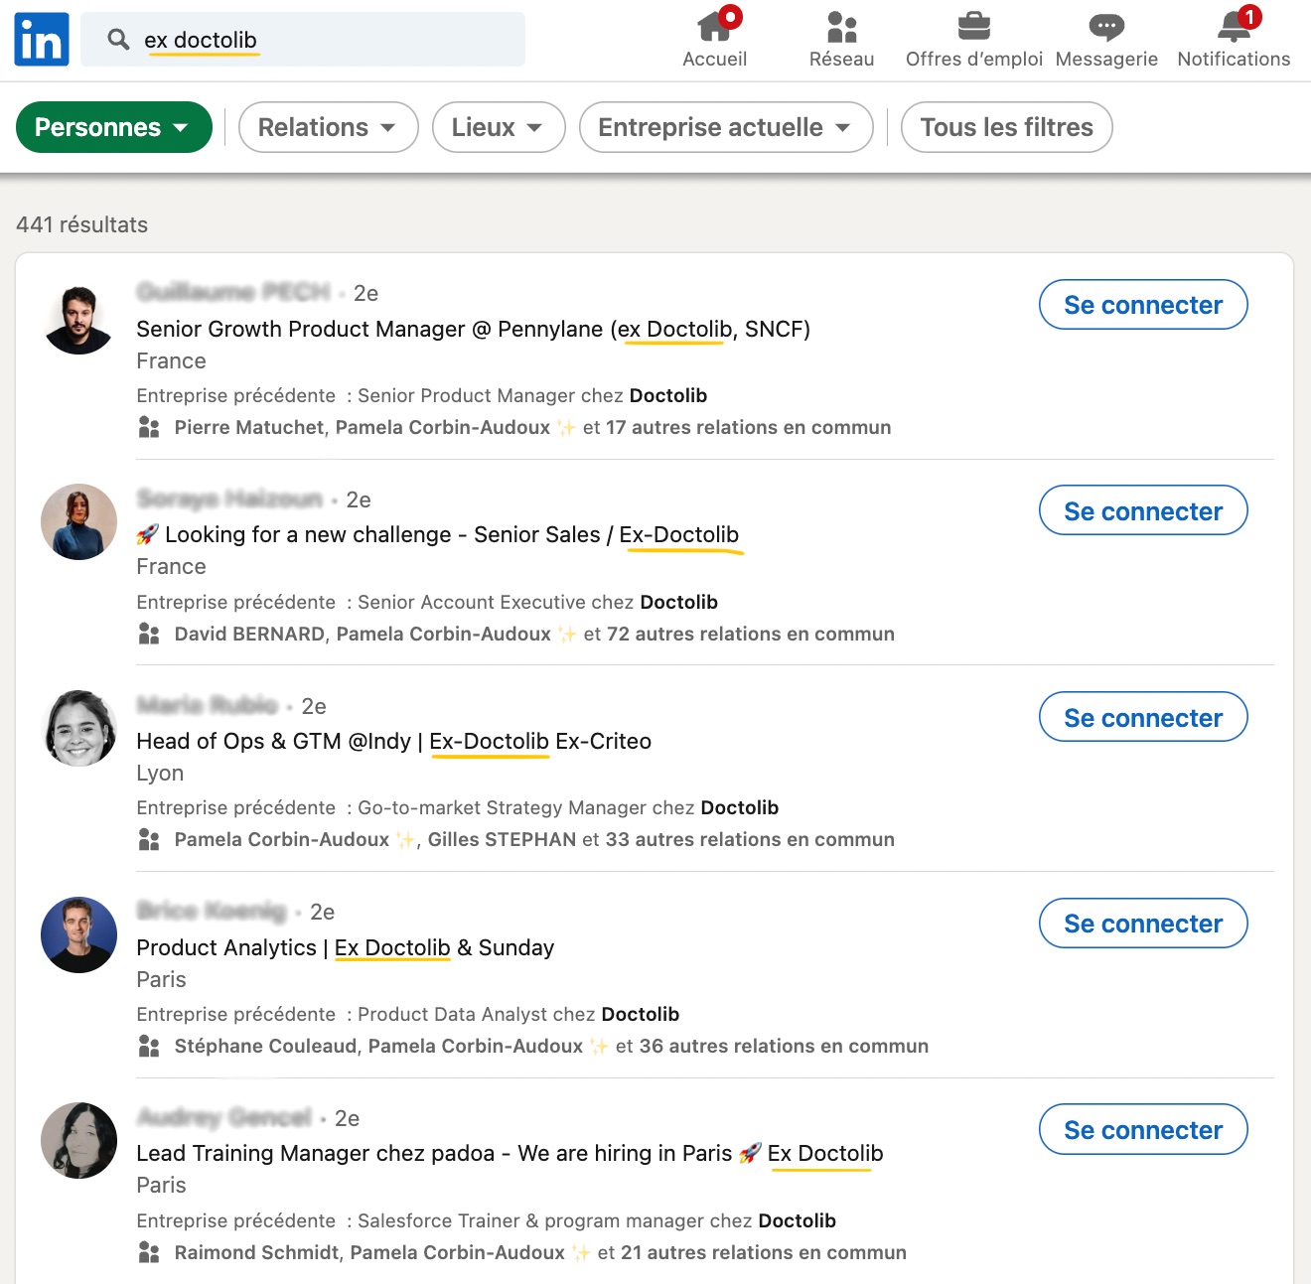
Task: Open profile photo of the padoa Training Manager
Action: tap(78, 1141)
